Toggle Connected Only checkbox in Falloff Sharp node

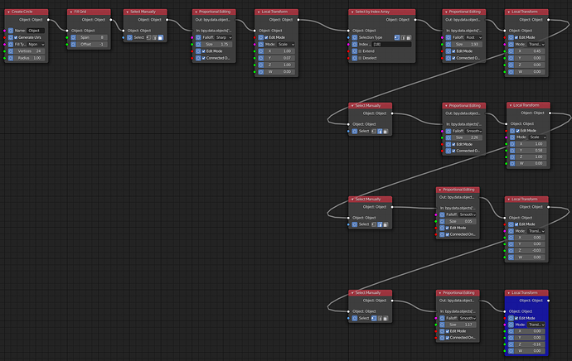[204, 58]
